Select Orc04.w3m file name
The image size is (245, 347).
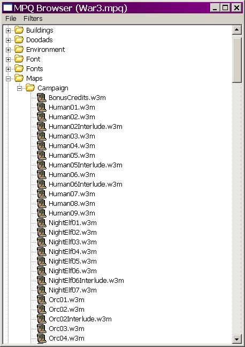tap(66, 338)
